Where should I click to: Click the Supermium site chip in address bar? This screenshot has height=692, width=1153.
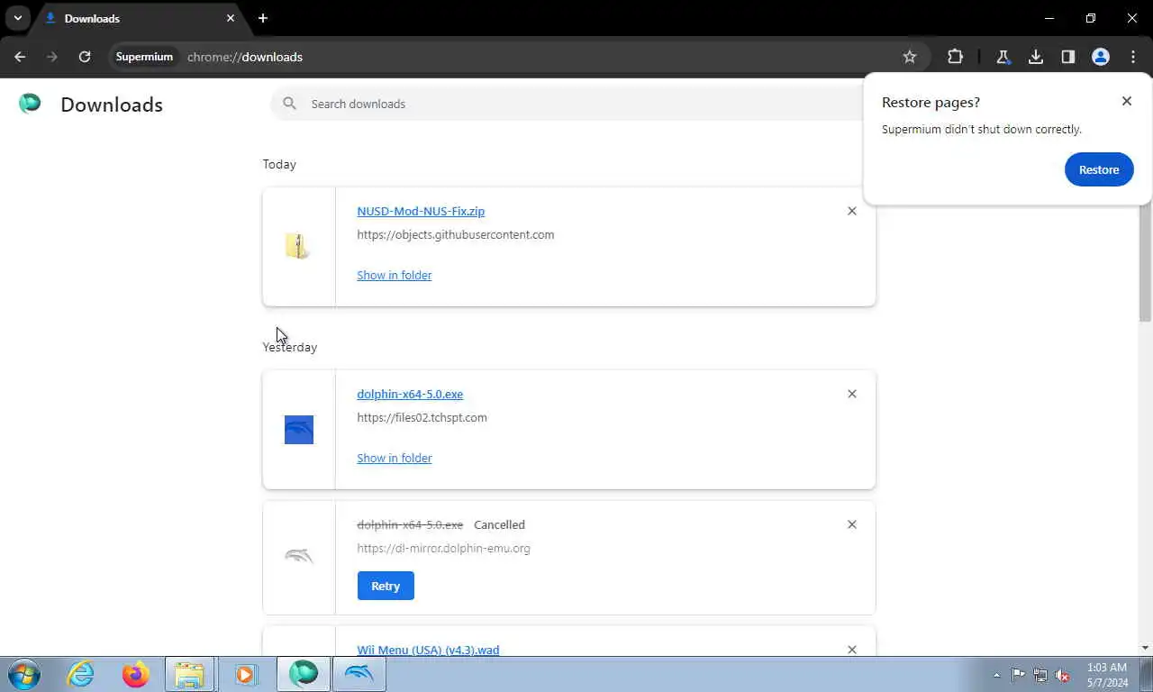pos(144,57)
